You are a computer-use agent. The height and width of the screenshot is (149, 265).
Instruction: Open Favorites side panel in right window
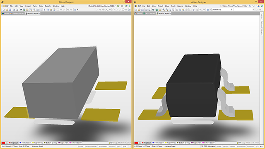262,16
